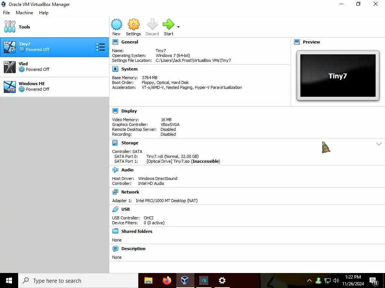Click the Description section icon
Screen dimensions: 385x288
(x=115, y=249)
